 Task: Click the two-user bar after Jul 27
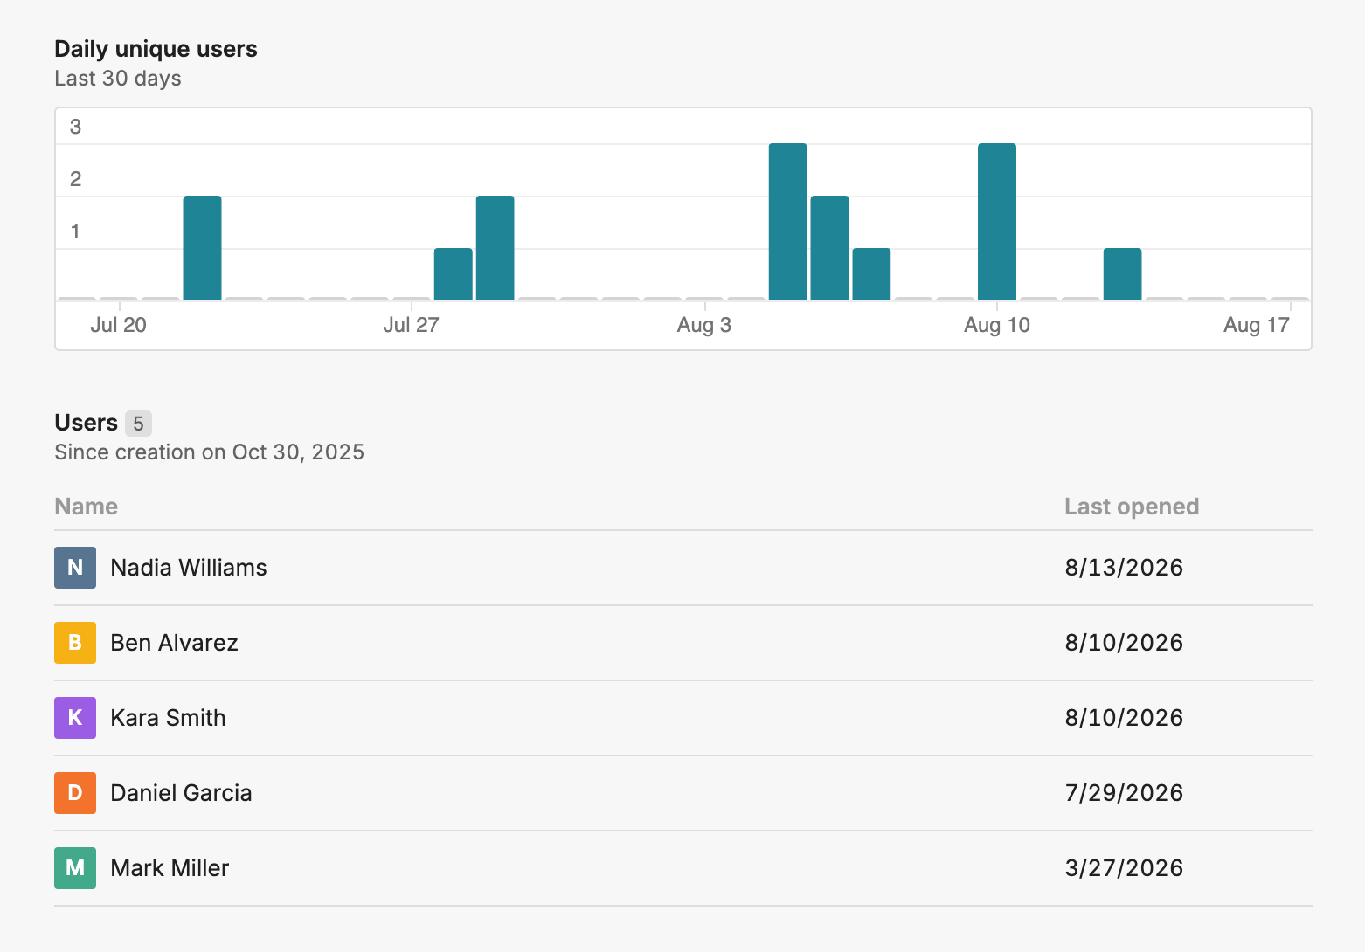click(495, 248)
